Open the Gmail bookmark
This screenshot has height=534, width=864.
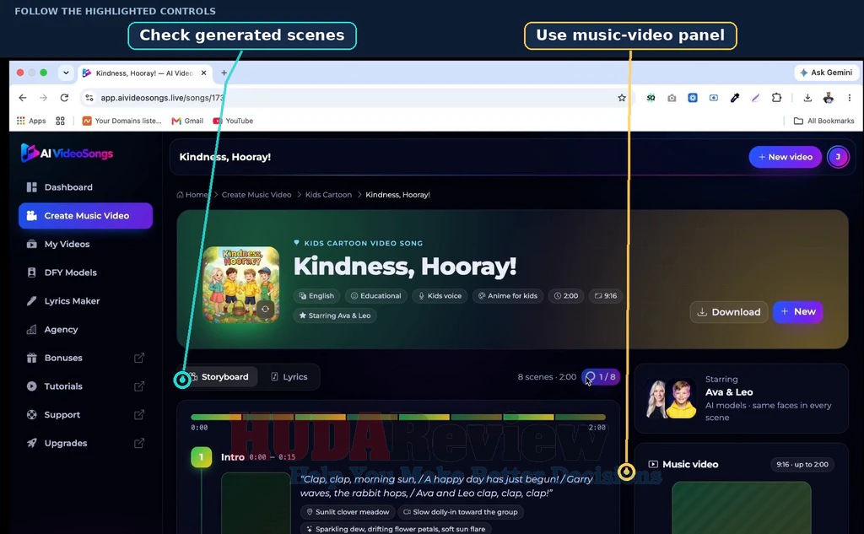(187, 121)
